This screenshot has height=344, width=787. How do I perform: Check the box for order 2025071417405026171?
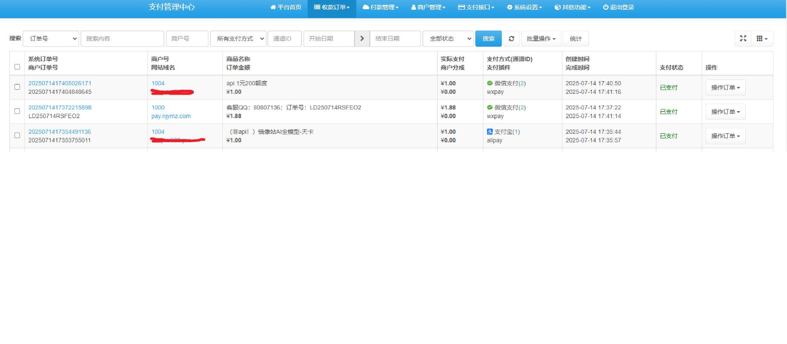click(17, 87)
